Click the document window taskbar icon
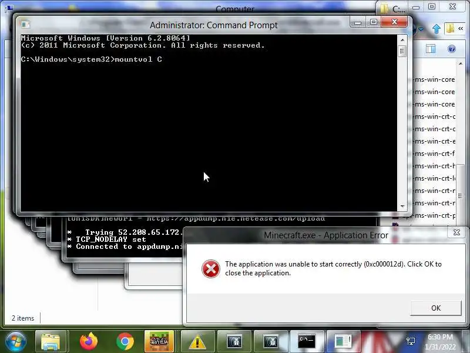 click(343, 342)
